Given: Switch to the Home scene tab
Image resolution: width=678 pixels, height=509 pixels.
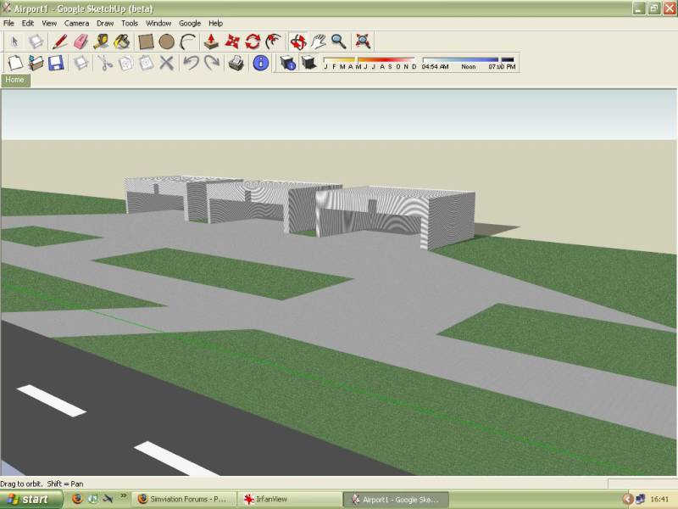Looking at the screenshot, I should (15, 80).
